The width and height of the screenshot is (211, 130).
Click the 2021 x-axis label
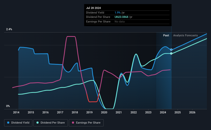[119, 112]
